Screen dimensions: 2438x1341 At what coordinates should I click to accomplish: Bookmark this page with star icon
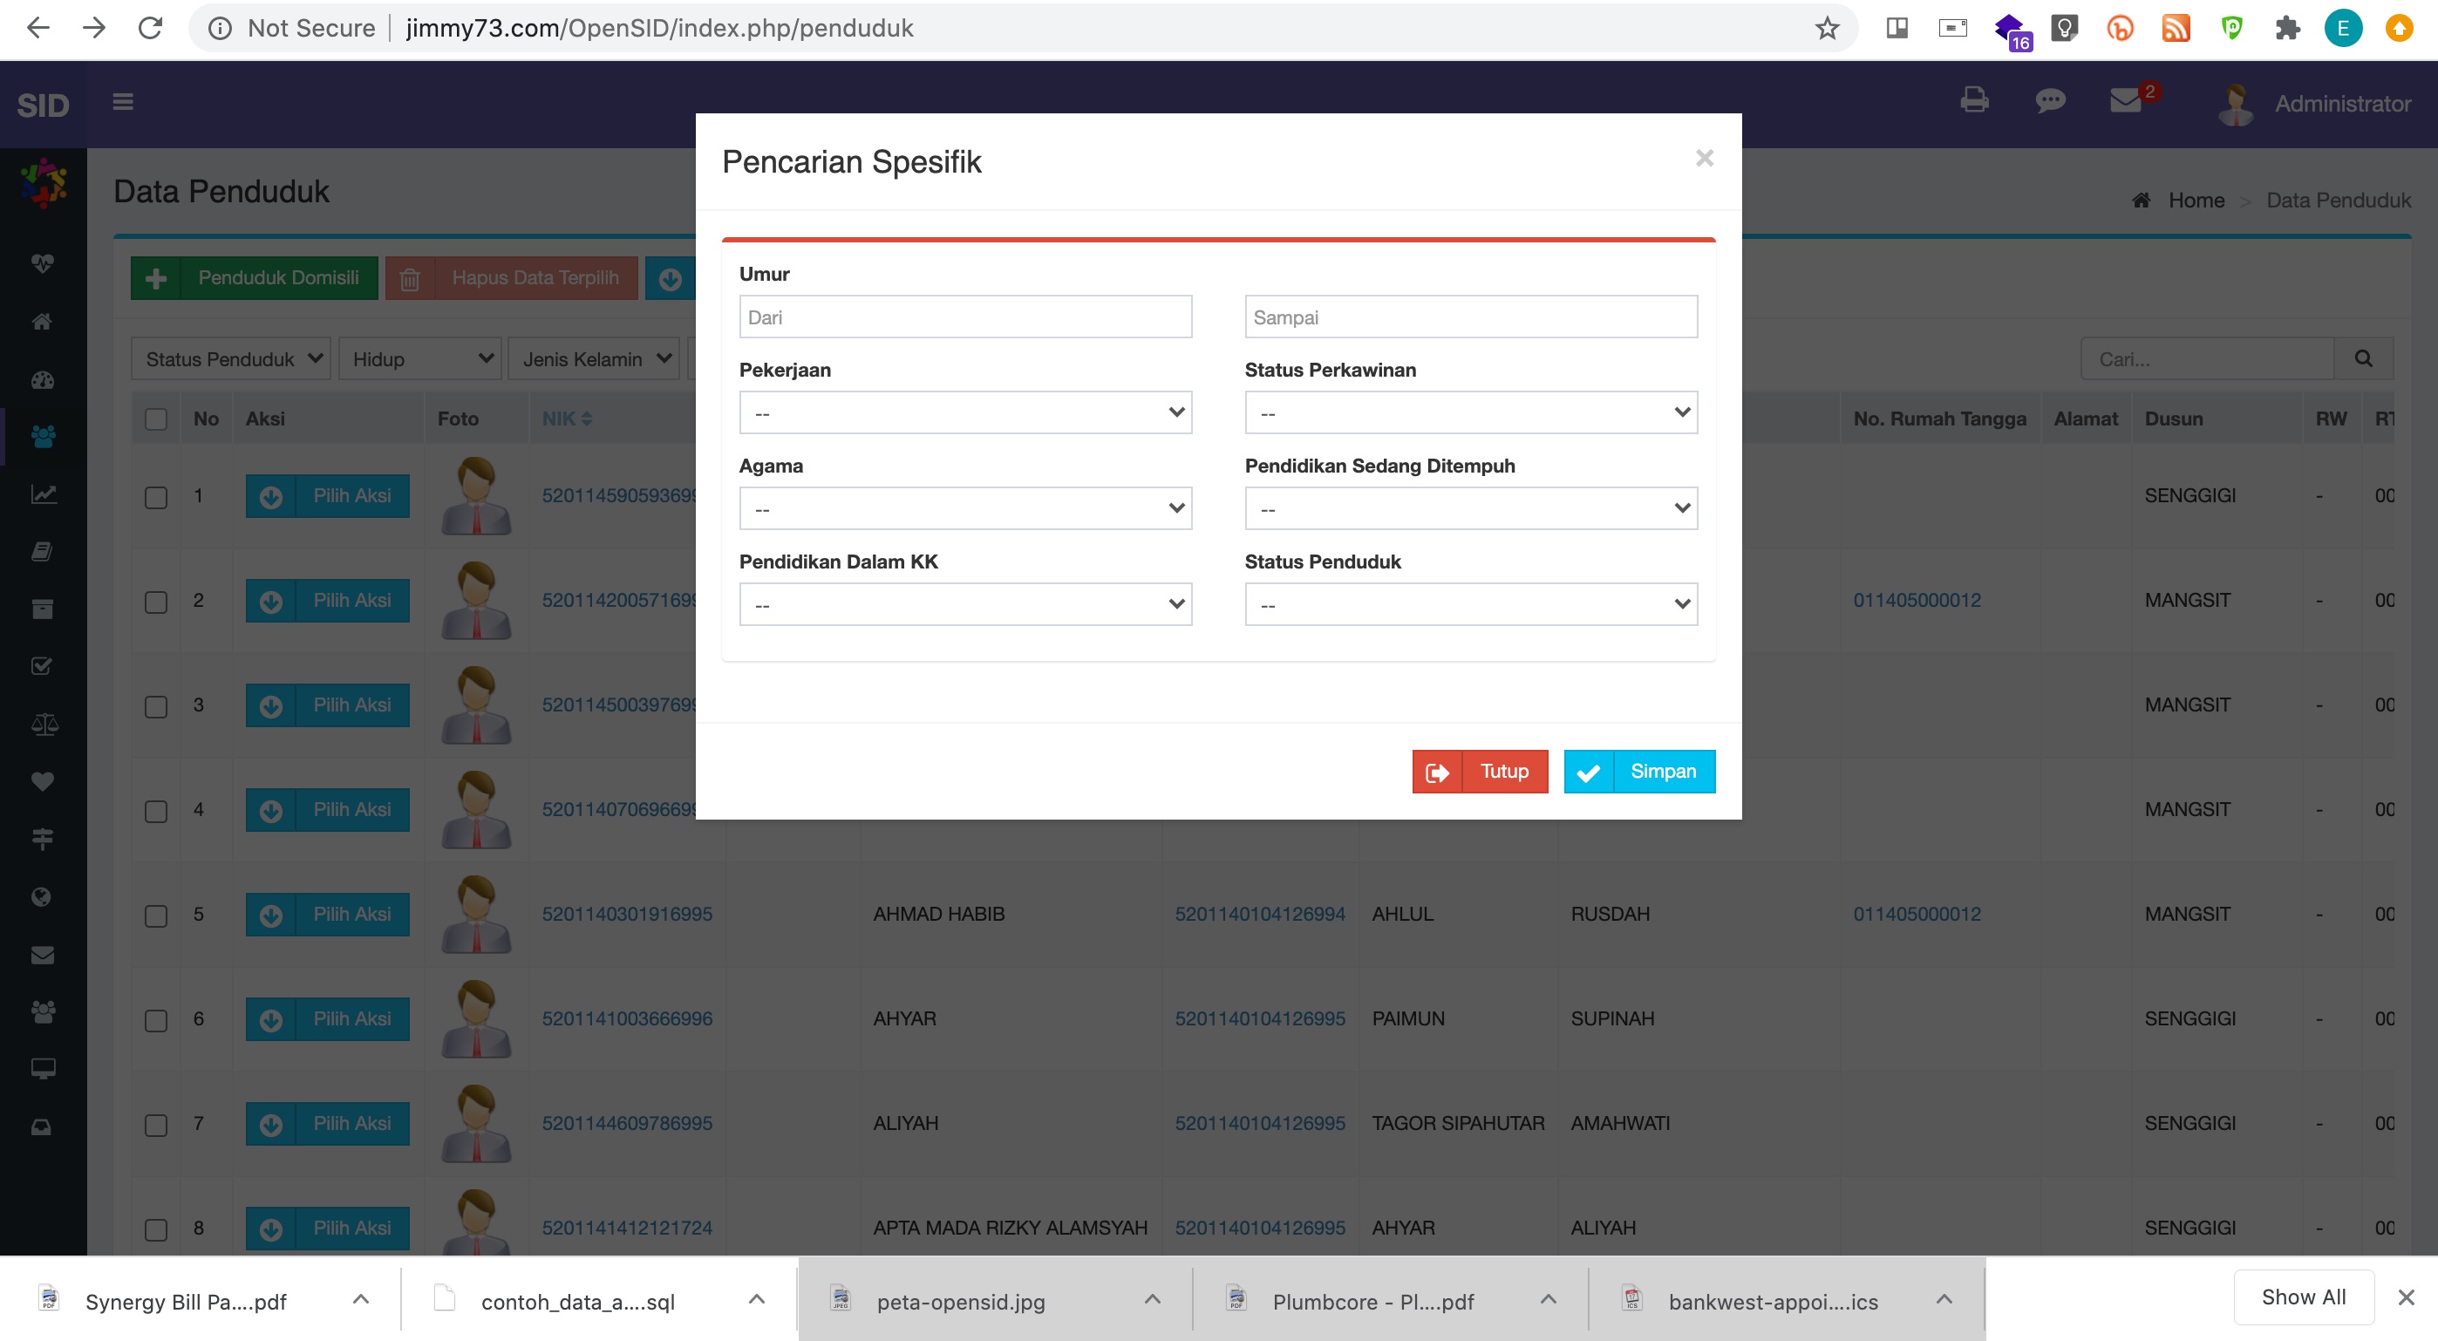pos(1827,29)
